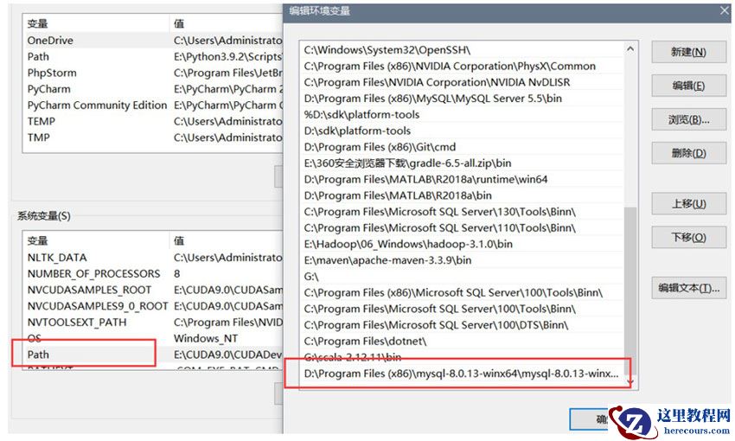Select PyCharm Community Edition variable row

[x=153, y=105]
